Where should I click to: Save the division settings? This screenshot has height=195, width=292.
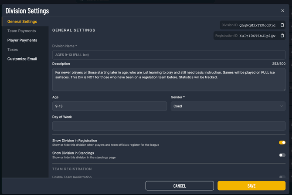pyautogui.click(x=251, y=186)
